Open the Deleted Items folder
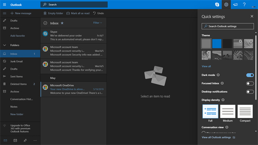The width and height of the screenshot is (258, 145). [20, 84]
